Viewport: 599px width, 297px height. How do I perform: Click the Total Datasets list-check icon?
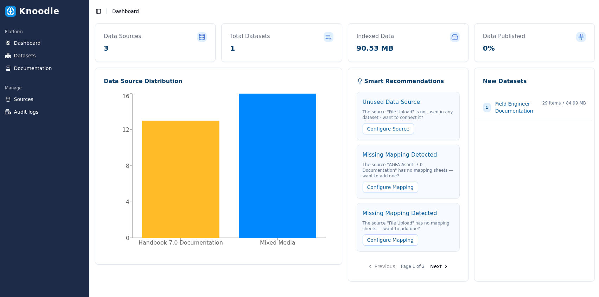(328, 37)
